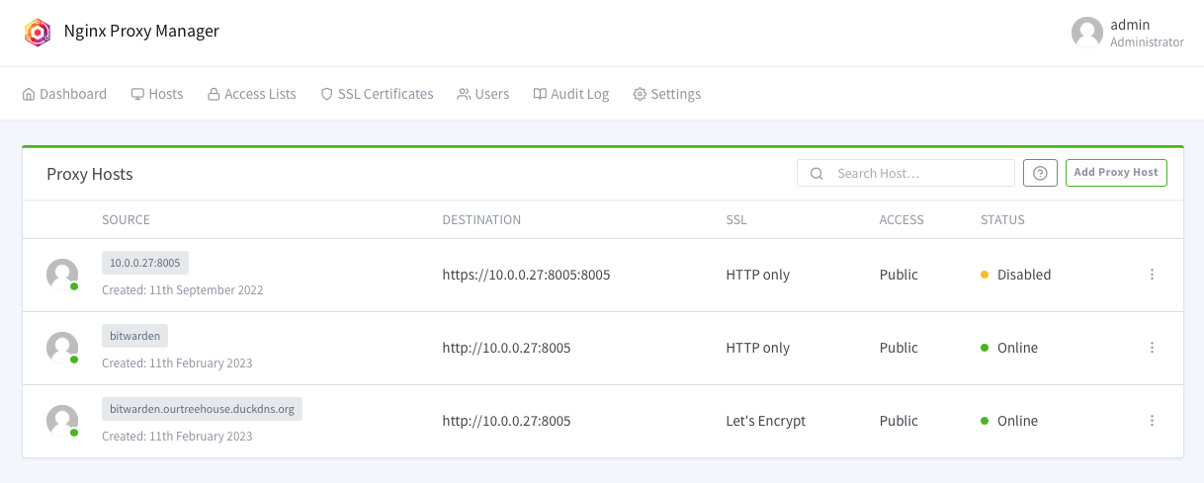Click the yellow Disabled status indicator
This screenshot has width=1204, height=483.
pyautogui.click(x=985, y=275)
